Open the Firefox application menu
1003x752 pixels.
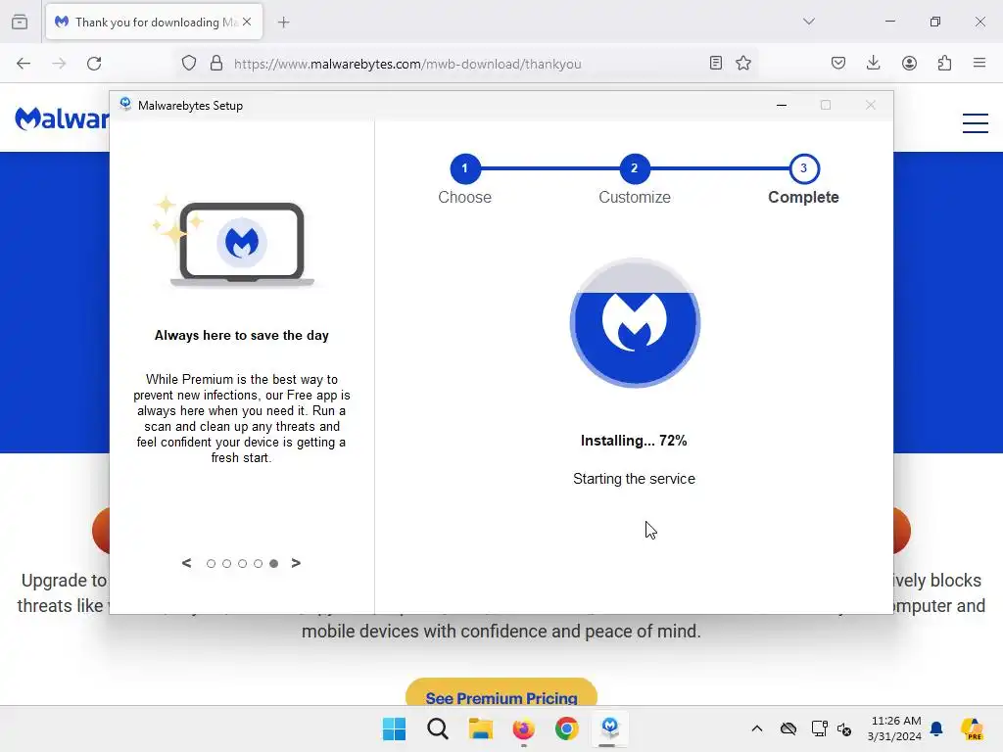pos(979,63)
